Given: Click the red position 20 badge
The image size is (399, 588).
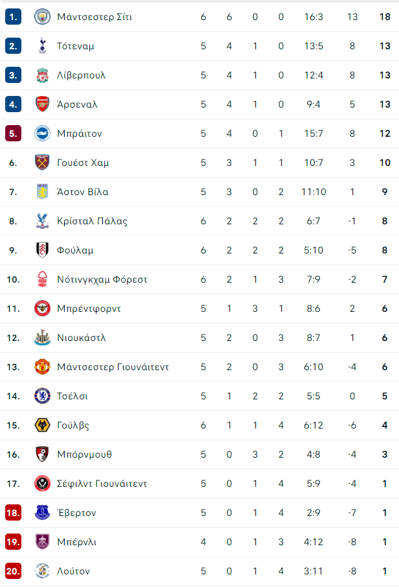Looking at the screenshot, I should coord(13,571).
